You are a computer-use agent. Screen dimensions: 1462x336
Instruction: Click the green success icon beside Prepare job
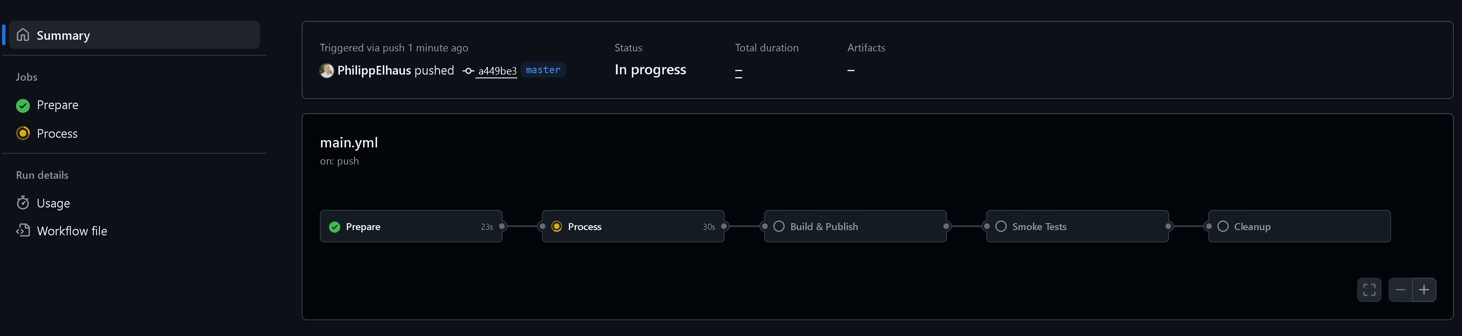click(x=23, y=106)
